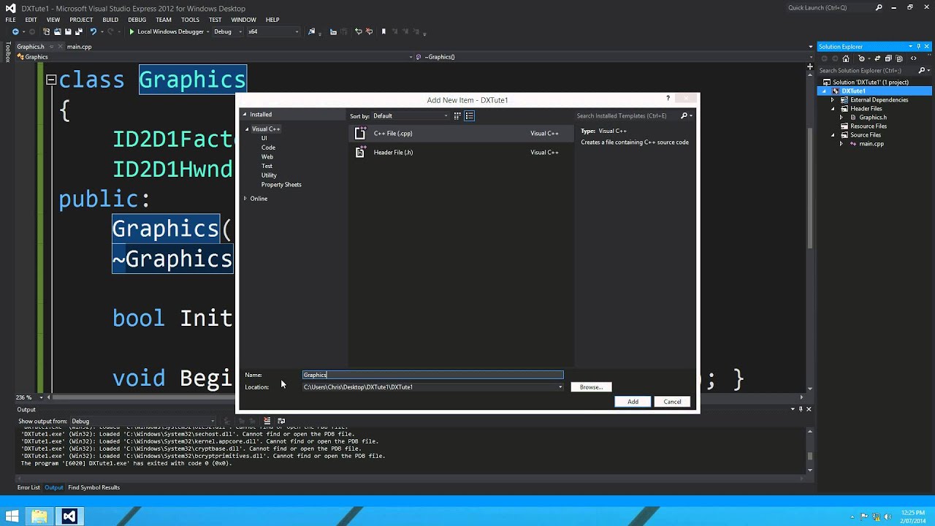Select the C++ File (.cpp) template
This screenshot has height=526, width=935.
(x=462, y=134)
